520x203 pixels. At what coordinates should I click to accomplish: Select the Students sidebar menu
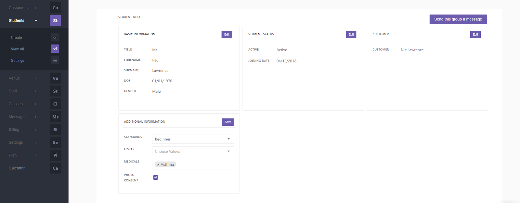click(17, 20)
